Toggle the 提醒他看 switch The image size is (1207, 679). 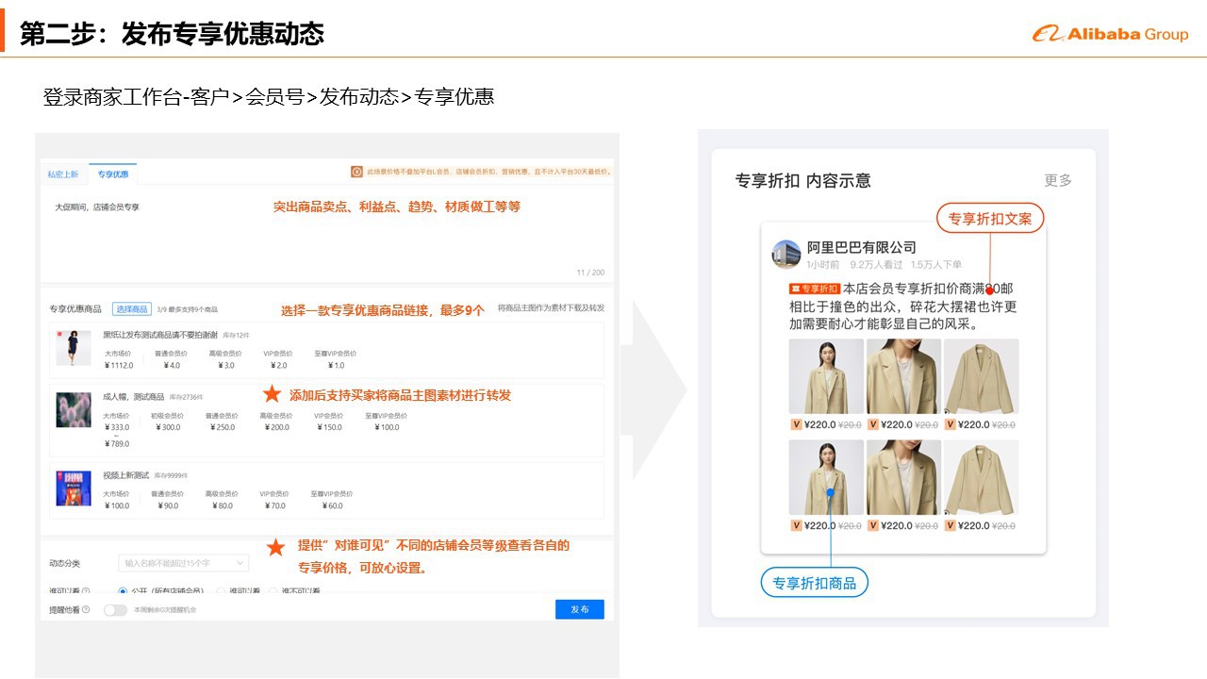point(115,610)
